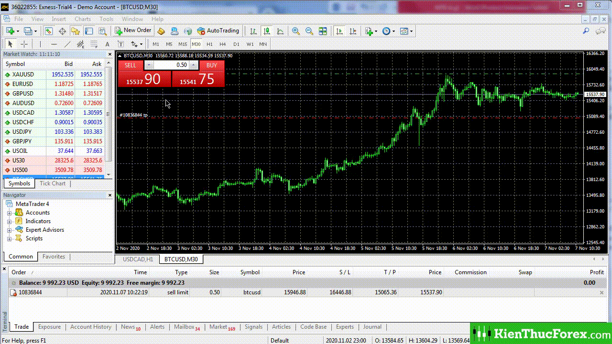Enable AutoTrading in the toolbar

[218, 31]
